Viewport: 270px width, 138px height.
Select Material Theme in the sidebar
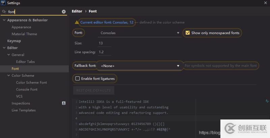coord(24,34)
